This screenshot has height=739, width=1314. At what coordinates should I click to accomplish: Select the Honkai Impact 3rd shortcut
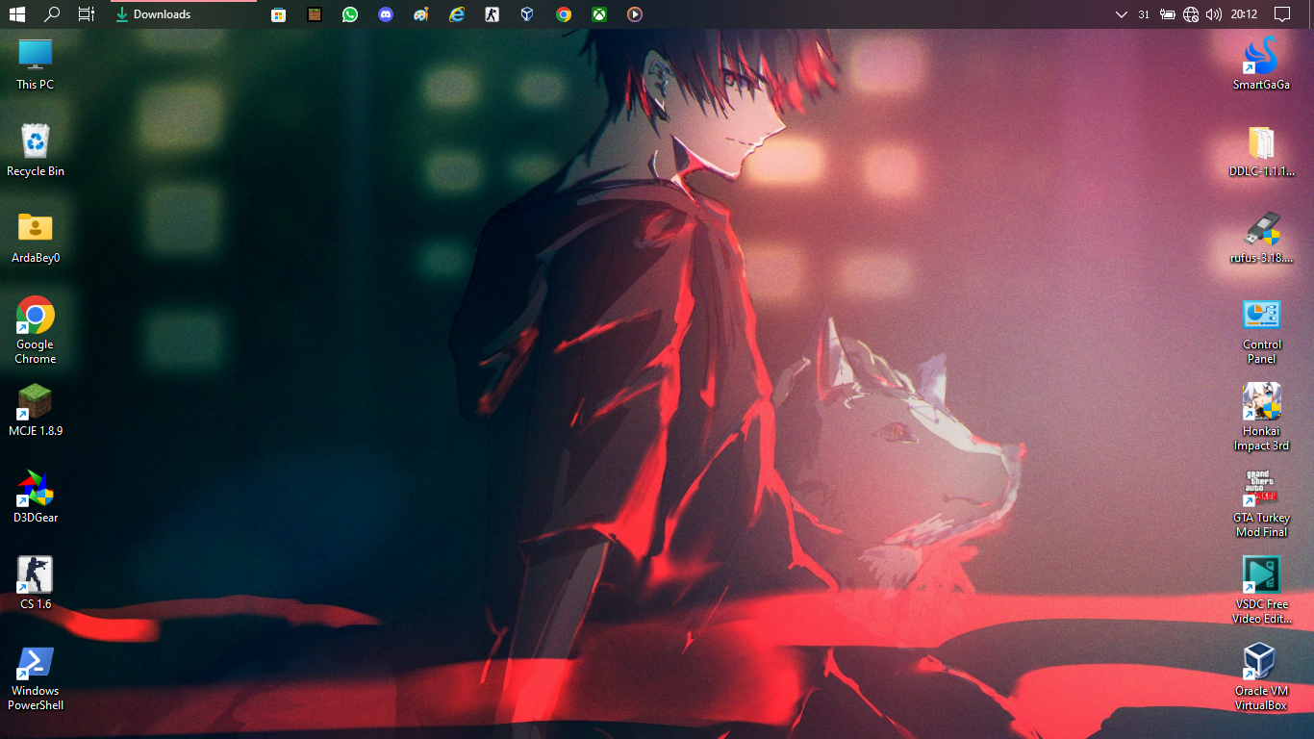click(x=1261, y=417)
